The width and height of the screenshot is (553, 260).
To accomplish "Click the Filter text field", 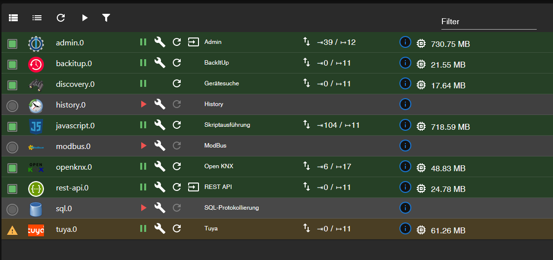I will pyautogui.click(x=488, y=22).
